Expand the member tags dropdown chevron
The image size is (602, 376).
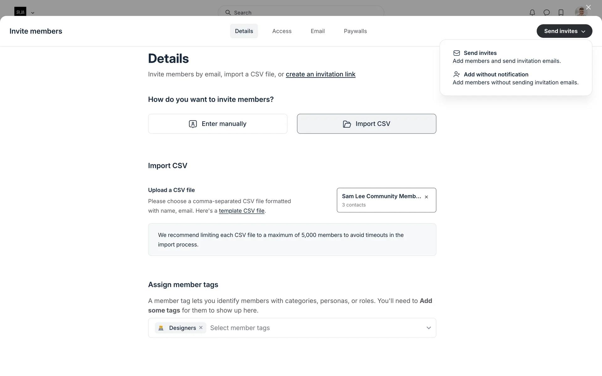[x=429, y=328]
